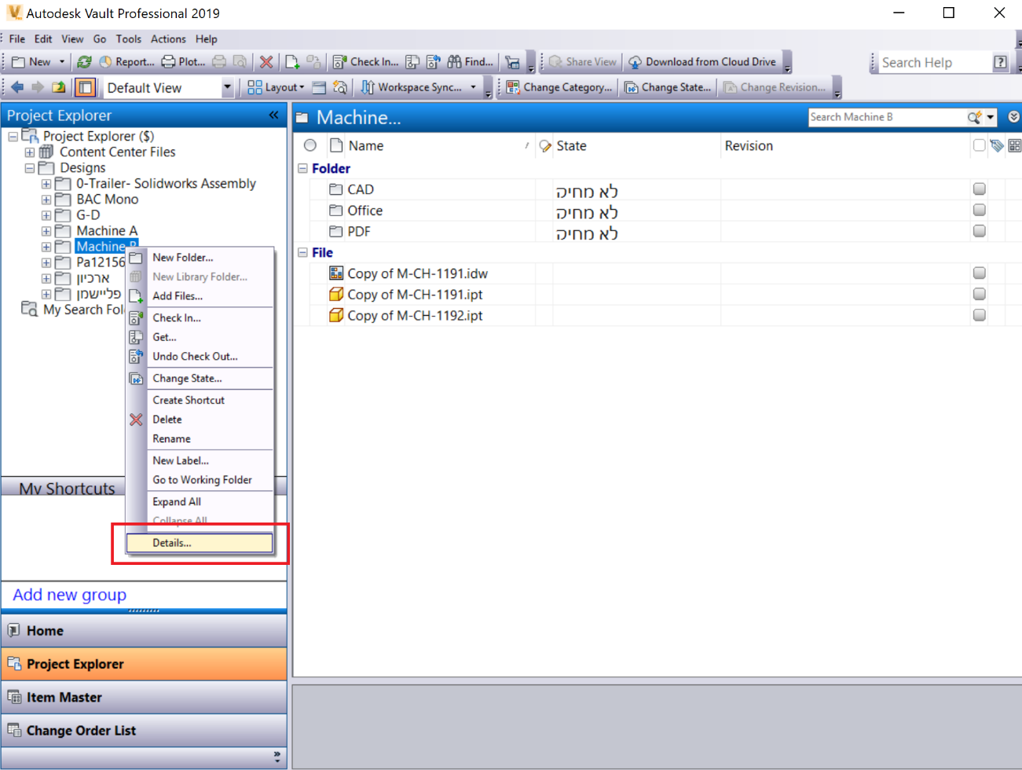Click the green Refresh icon in toolbar
This screenshot has height=770, width=1022.
click(x=84, y=61)
